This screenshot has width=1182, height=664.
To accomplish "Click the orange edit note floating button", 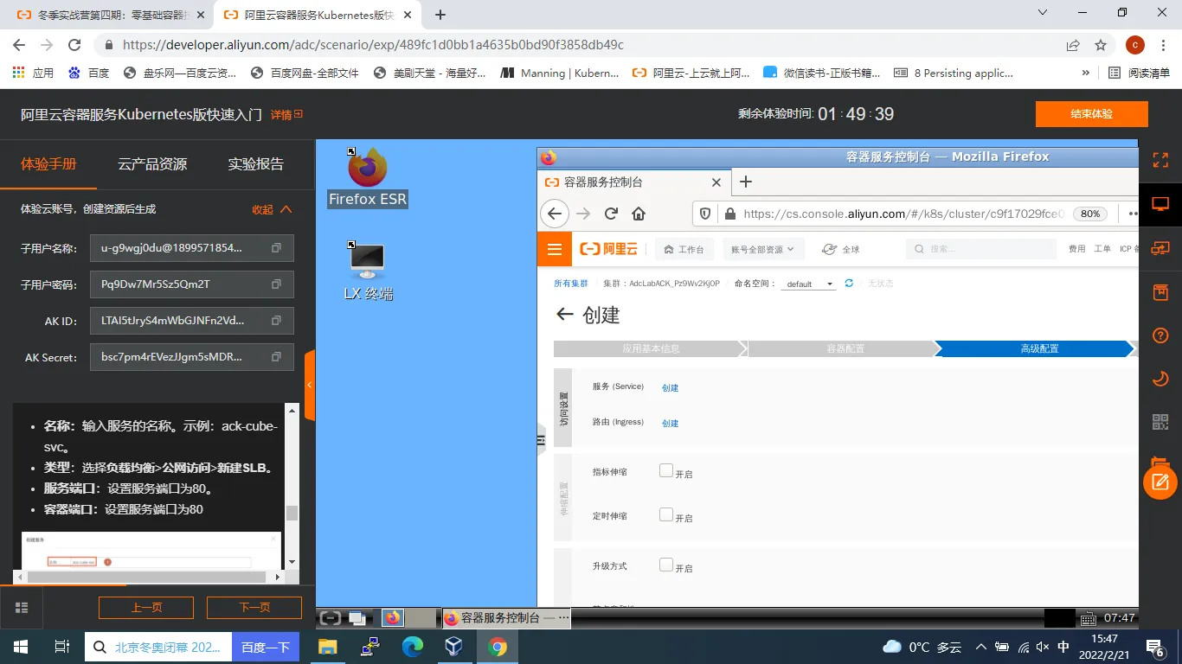I will 1160,482.
